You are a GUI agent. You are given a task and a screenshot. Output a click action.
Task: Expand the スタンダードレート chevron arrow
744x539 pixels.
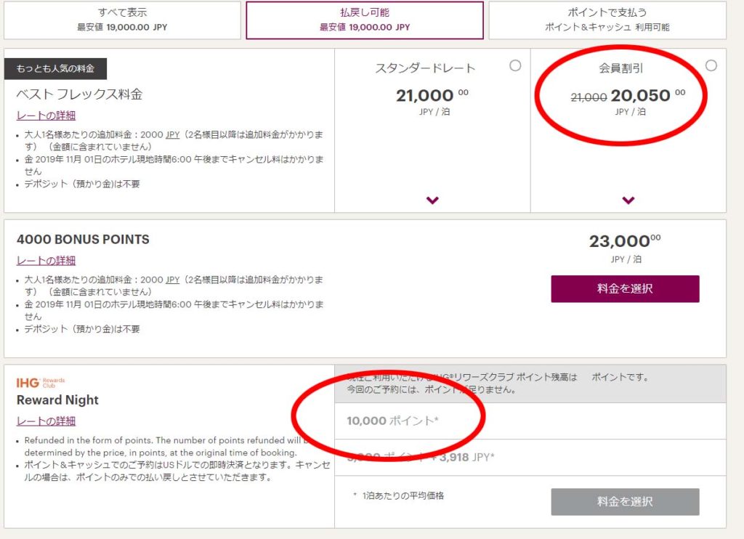pyautogui.click(x=432, y=200)
